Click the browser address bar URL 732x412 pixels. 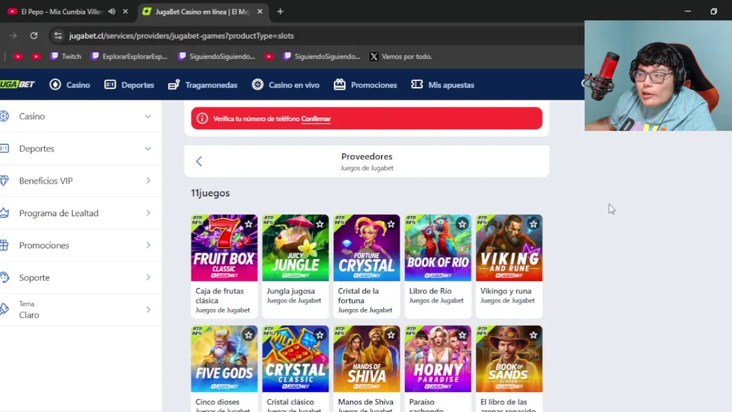coord(181,35)
